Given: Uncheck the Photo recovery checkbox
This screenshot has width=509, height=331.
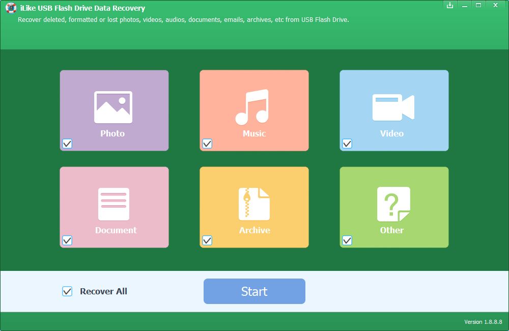Looking at the screenshot, I should pyautogui.click(x=67, y=144).
